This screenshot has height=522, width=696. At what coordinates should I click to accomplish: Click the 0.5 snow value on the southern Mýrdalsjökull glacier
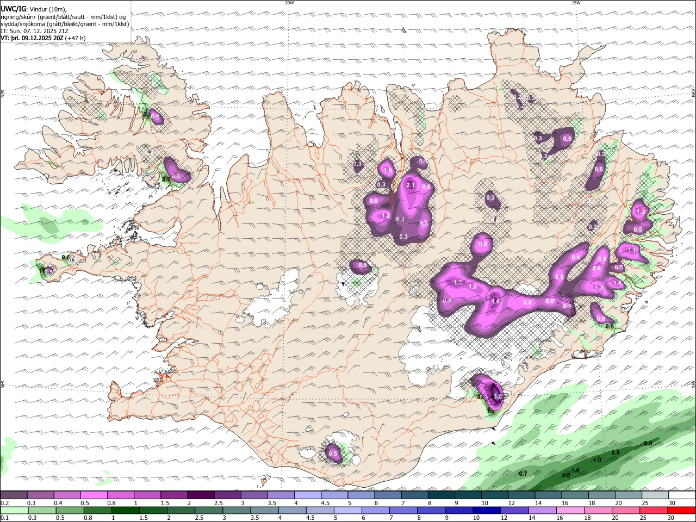pyautogui.click(x=333, y=453)
